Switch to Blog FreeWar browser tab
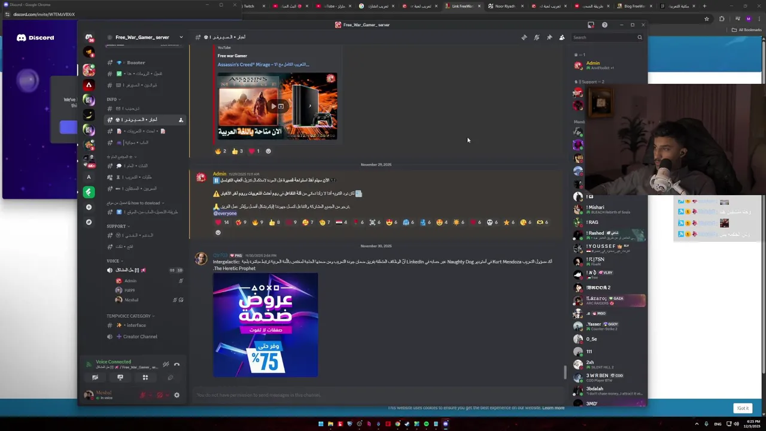 coord(634,6)
